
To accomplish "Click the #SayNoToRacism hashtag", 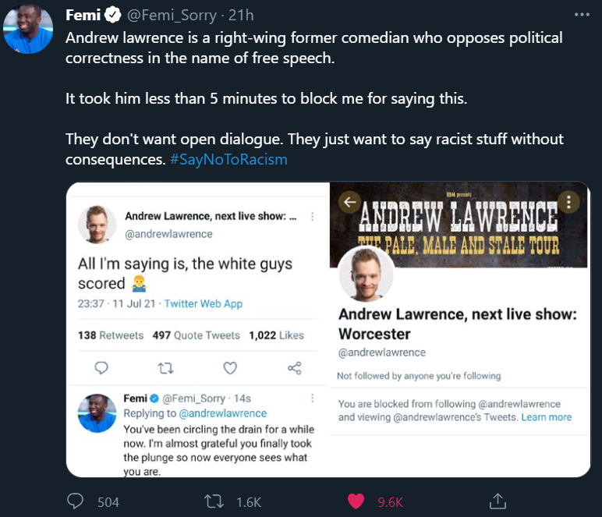I will tap(228, 159).
